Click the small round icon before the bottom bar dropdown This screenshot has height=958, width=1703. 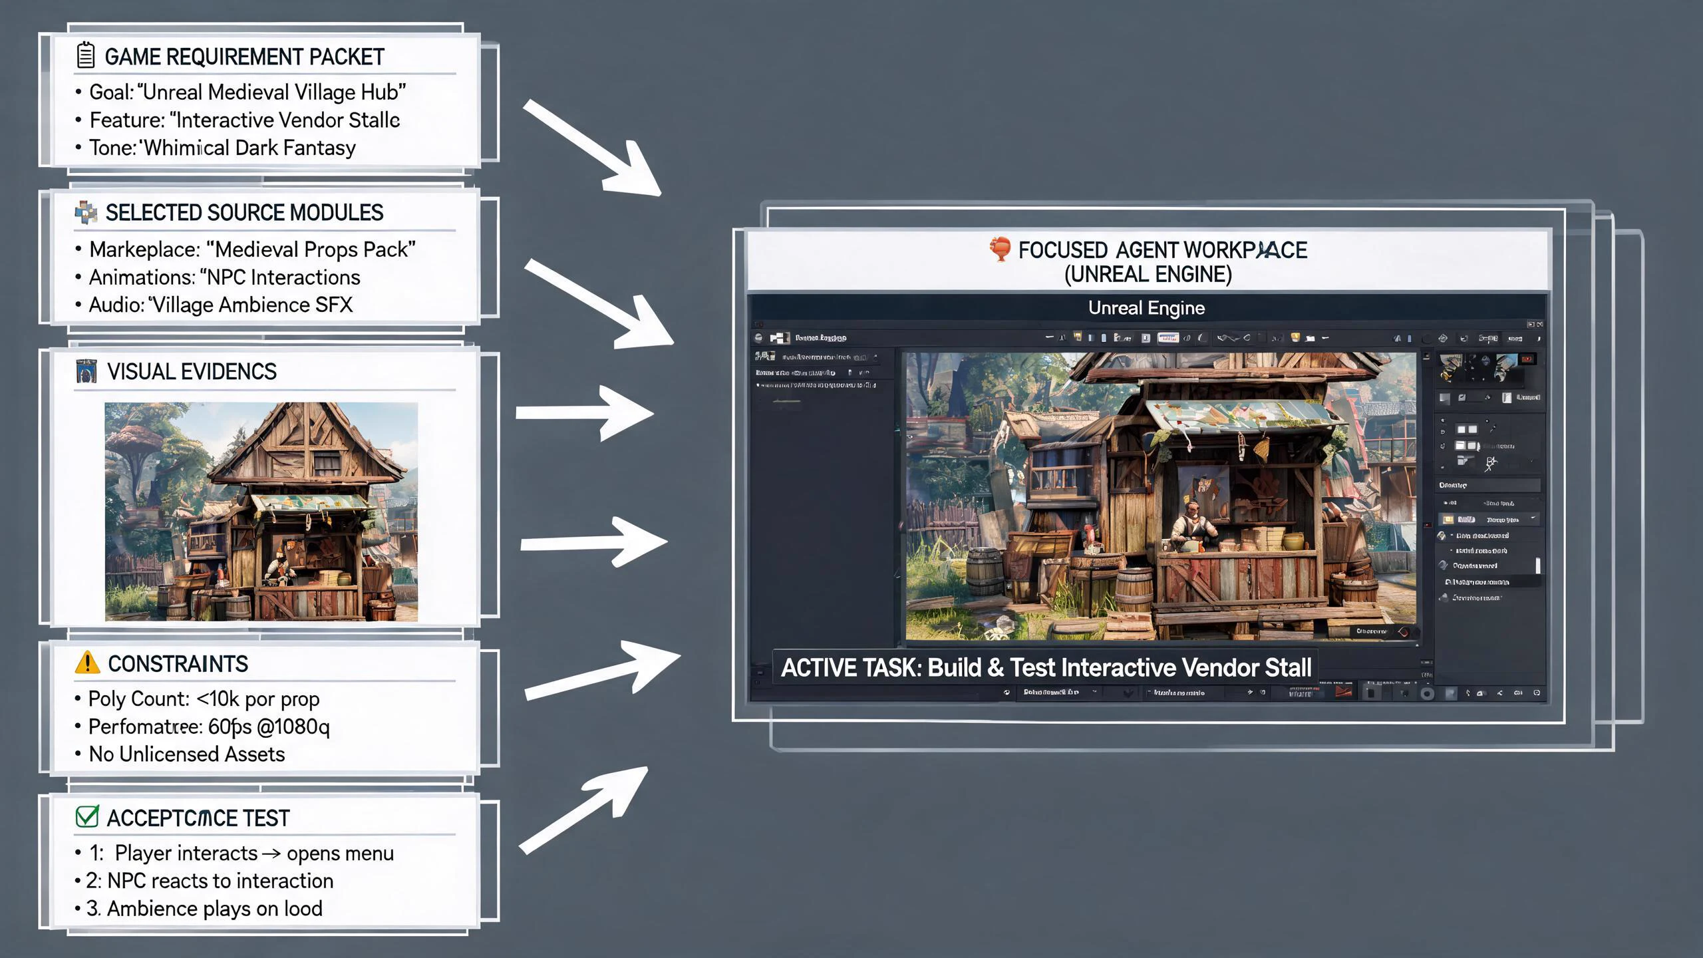1006,693
